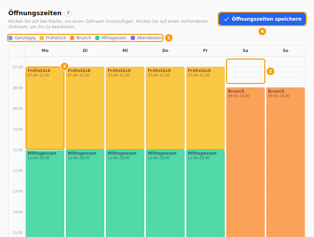Image resolution: width=314 pixels, height=237 pixels.
Task: Open the help question mark icon
Action: [68, 13]
